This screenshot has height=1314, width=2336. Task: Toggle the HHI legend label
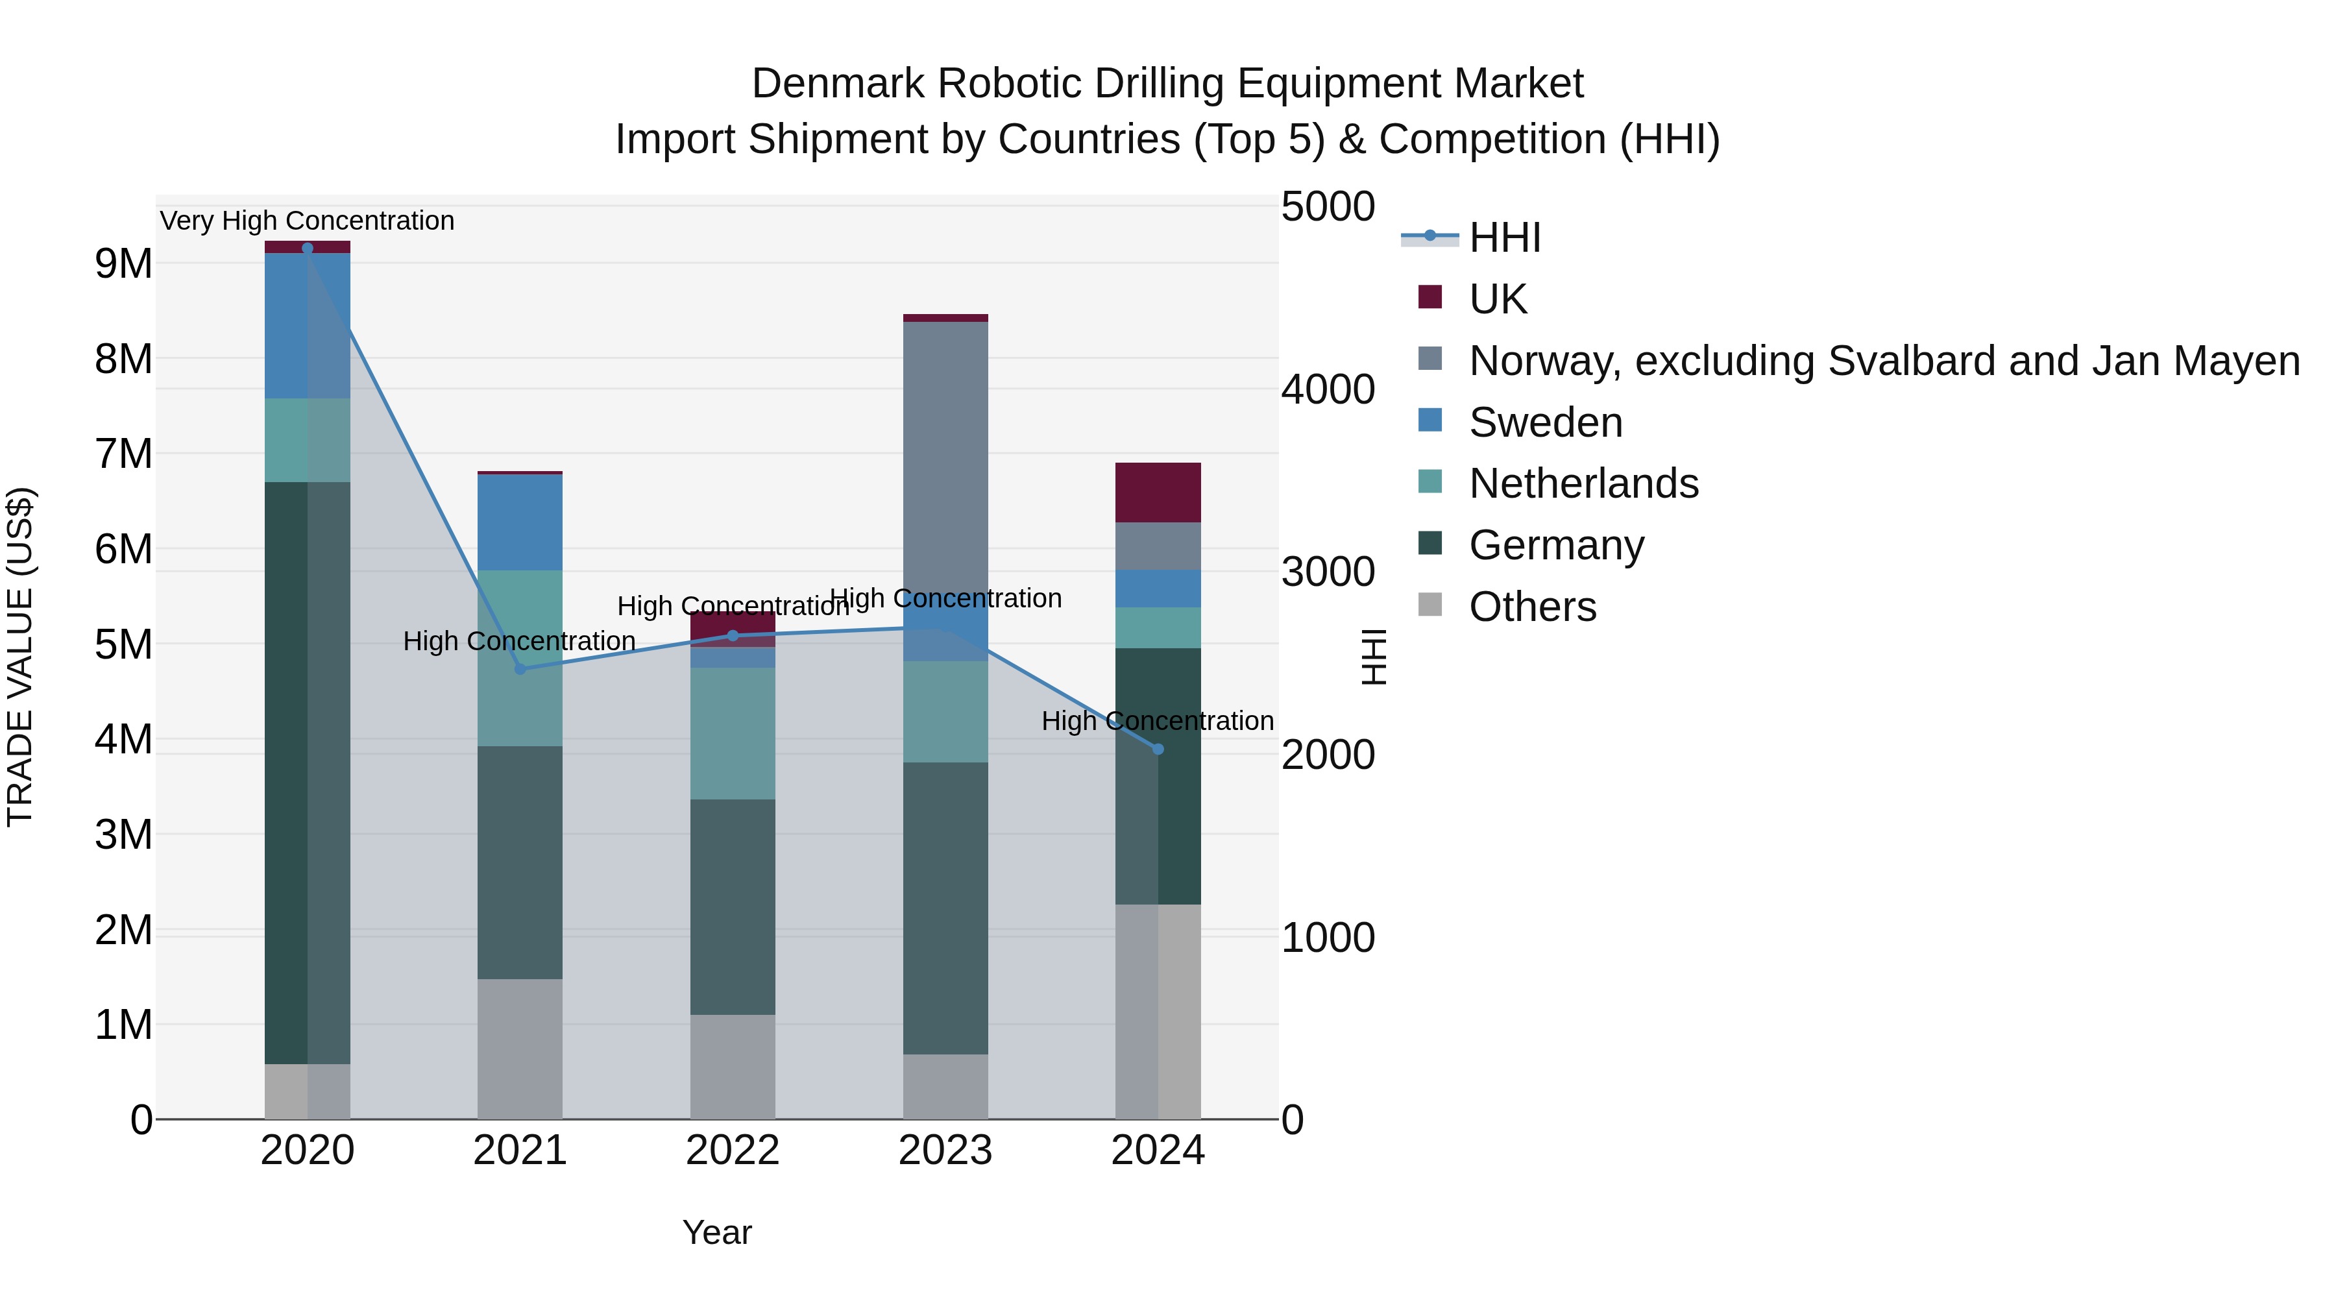1505,237
